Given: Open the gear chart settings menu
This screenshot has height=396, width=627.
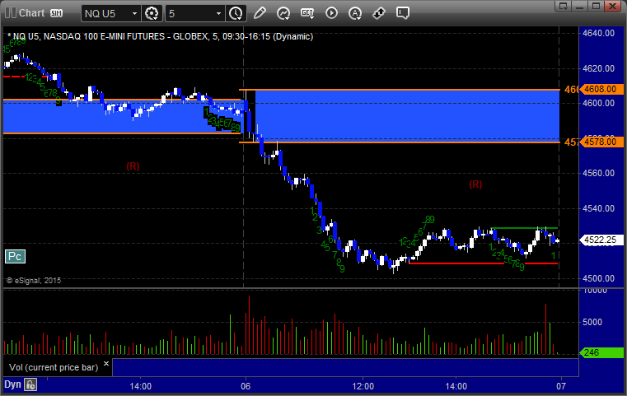Looking at the screenshot, I should click(x=152, y=14).
